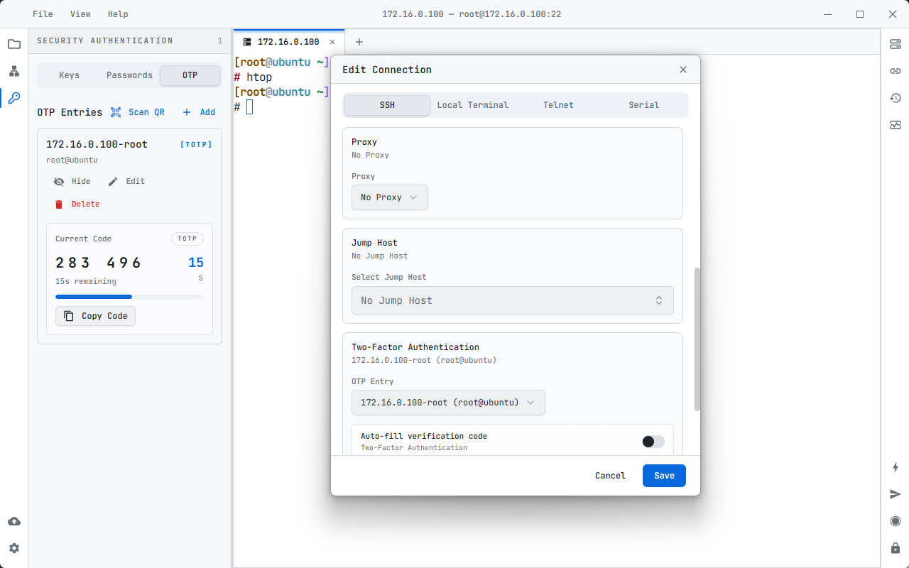Click the [TOTP] label on the OTP entry

(x=196, y=144)
